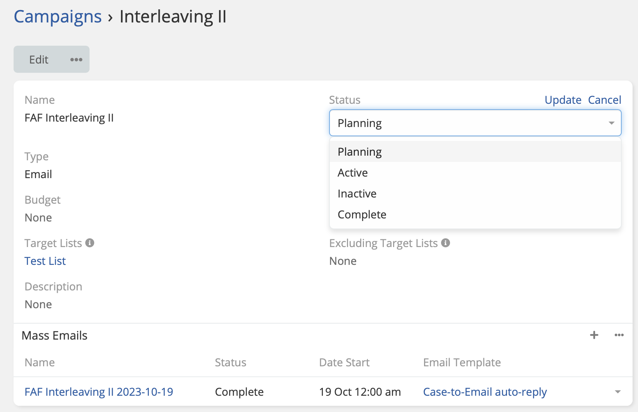Image resolution: width=638 pixels, height=412 pixels.
Task: Click the Target Lists info icon
Action: point(90,243)
